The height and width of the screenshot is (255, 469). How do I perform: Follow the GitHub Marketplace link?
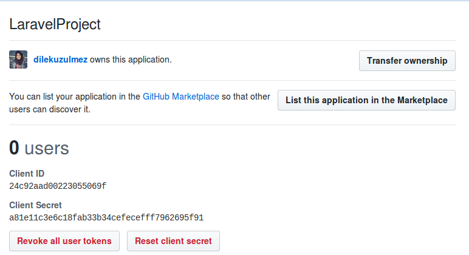point(181,97)
